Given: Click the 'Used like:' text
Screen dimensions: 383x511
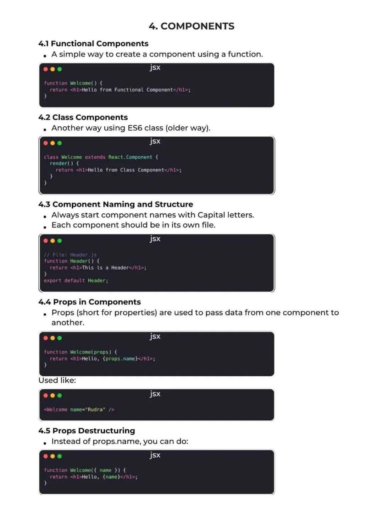Looking at the screenshot, I should tap(57, 380).
